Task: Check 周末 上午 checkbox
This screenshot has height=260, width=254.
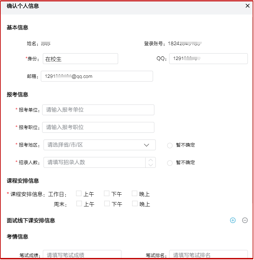Action: [x=79, y=204]
